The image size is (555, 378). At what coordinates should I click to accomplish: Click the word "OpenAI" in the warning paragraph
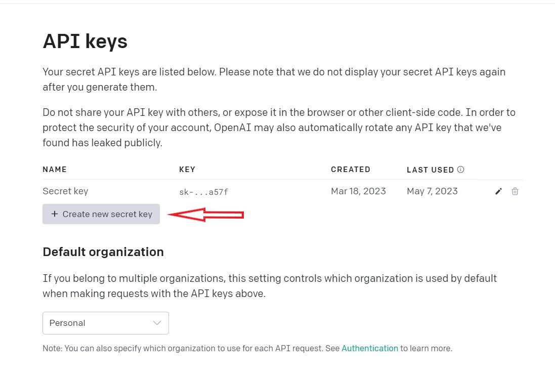(x=233, y=128)
